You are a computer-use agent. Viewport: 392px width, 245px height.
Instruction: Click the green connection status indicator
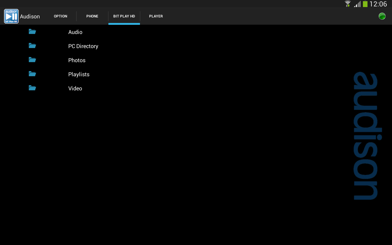click(382, 16)
